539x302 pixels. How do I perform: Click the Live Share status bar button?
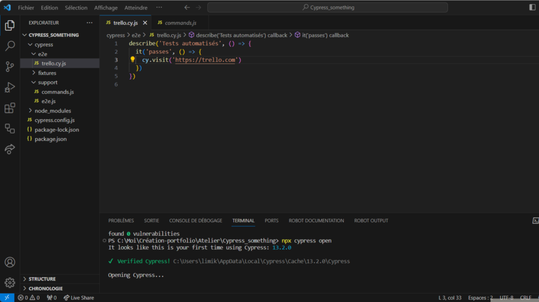tap(79, 298)
